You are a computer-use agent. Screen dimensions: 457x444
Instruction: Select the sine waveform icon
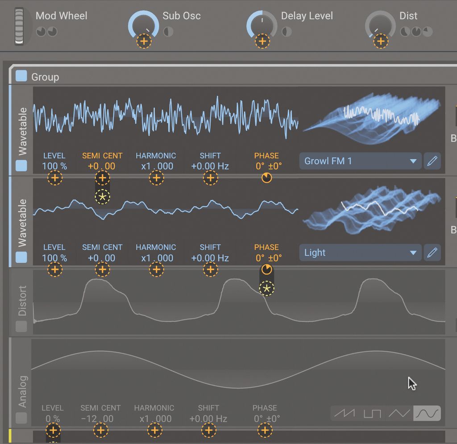[427, 413]
